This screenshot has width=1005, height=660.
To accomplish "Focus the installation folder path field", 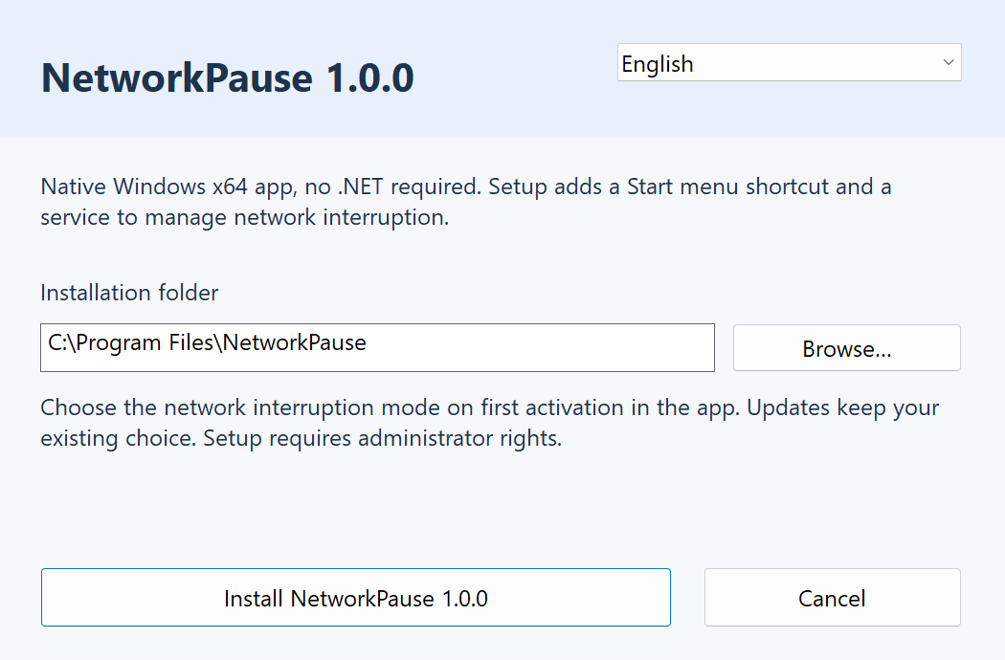I will pyautogui.click(x=377, y=347).
